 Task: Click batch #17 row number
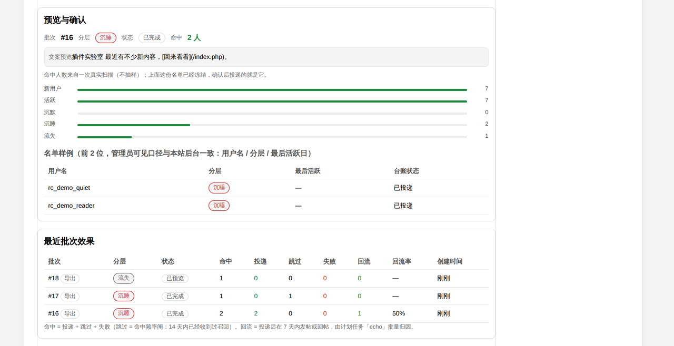53,296
